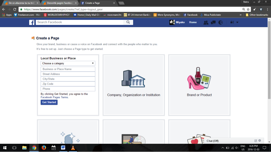
Task: Open Action Center notifications icon
Action: [264, 148]
